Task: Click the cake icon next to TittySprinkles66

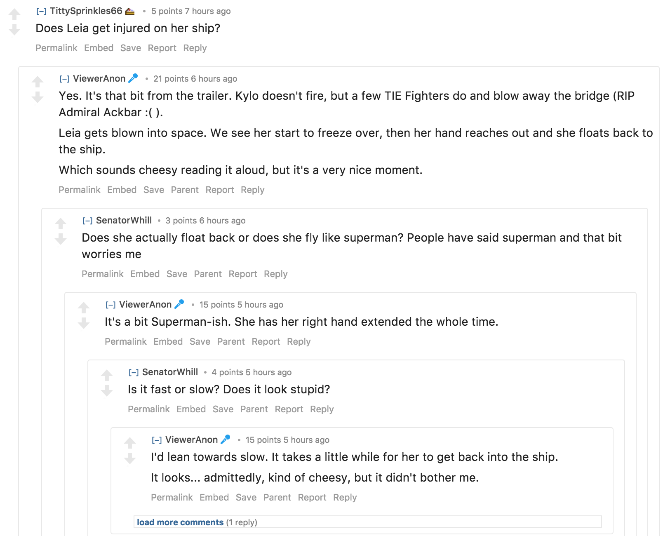Action: pos(130,12)
